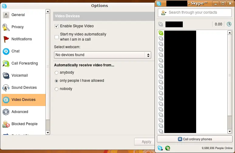Screen dimensions: 235x153
Task: Click the Video Devices webcam icon
Action: (x=6, y=100)
